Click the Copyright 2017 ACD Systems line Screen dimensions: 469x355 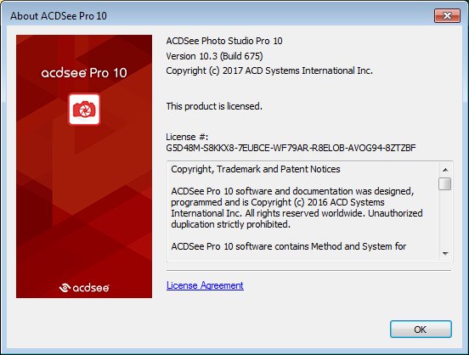269,70
